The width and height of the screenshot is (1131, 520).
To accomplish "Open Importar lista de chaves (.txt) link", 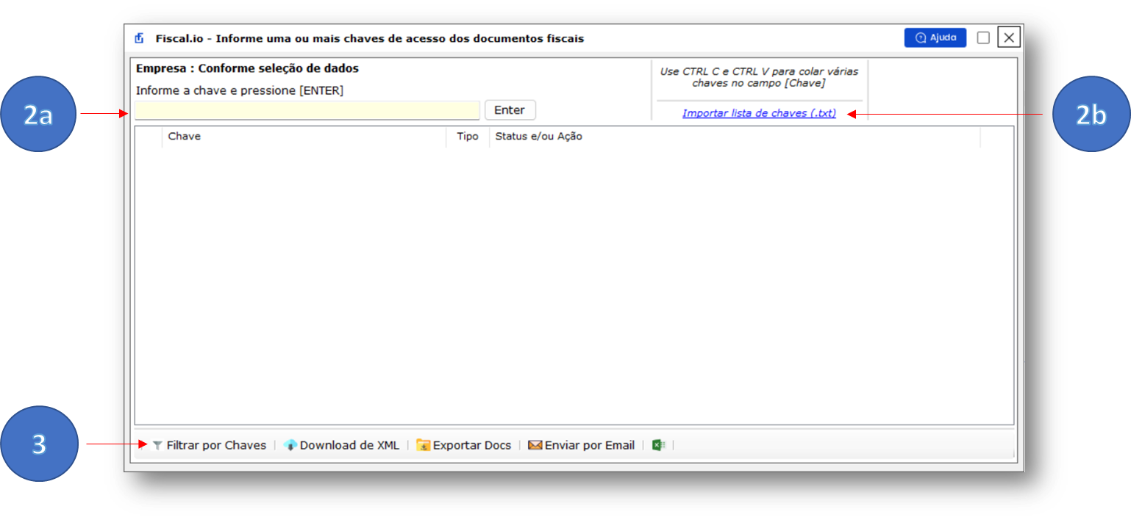I will coord(759,113).
